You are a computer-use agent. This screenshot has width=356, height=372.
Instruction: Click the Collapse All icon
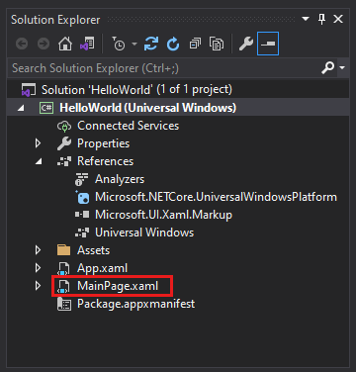point(195,44)
